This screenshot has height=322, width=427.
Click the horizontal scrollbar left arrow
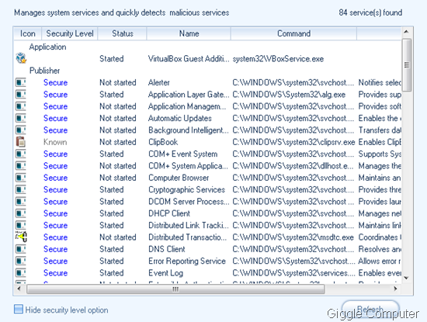point(19,289)
